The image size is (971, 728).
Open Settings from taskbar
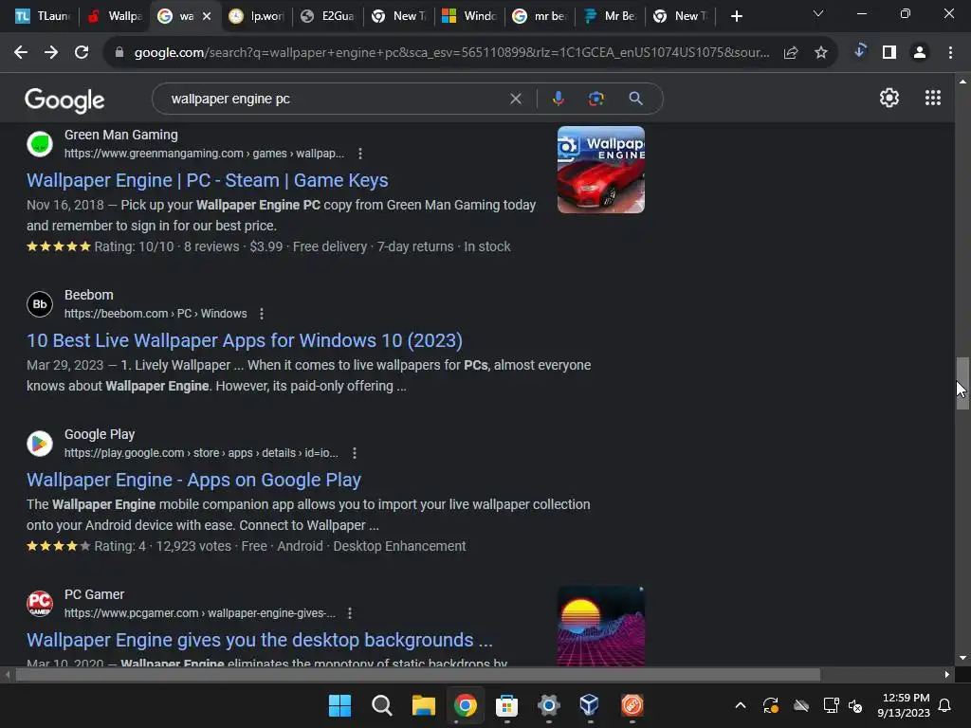[549, 705]
